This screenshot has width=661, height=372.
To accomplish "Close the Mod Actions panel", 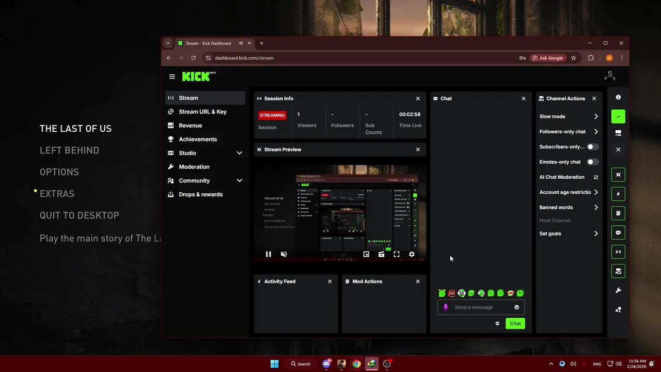I will coord(418,282).
